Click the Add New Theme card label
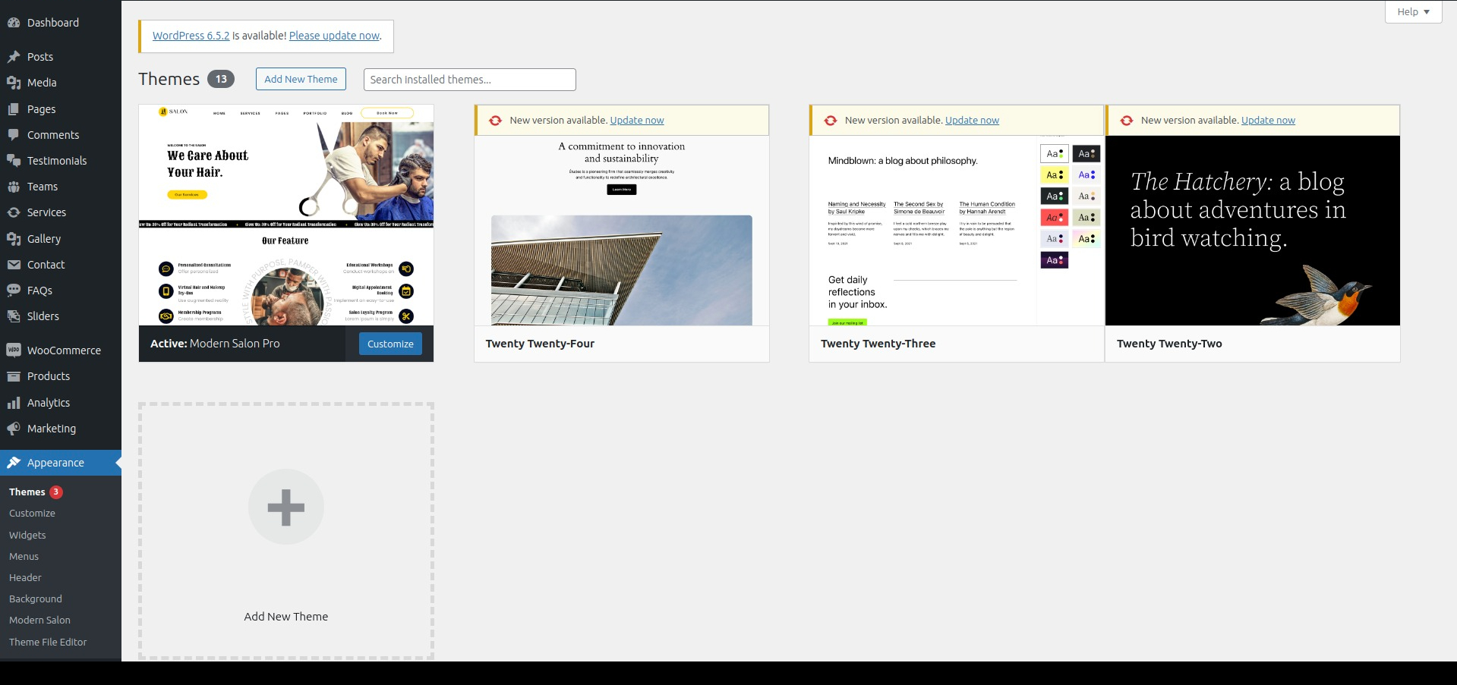Screen dimensions: 1457x685 coord(286,617)
